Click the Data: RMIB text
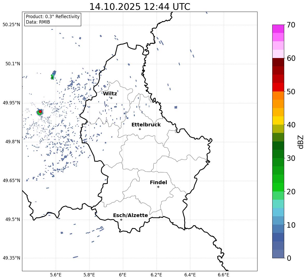Image resolution: width=307 pixels, height=280 pixels. coord(38,22)
